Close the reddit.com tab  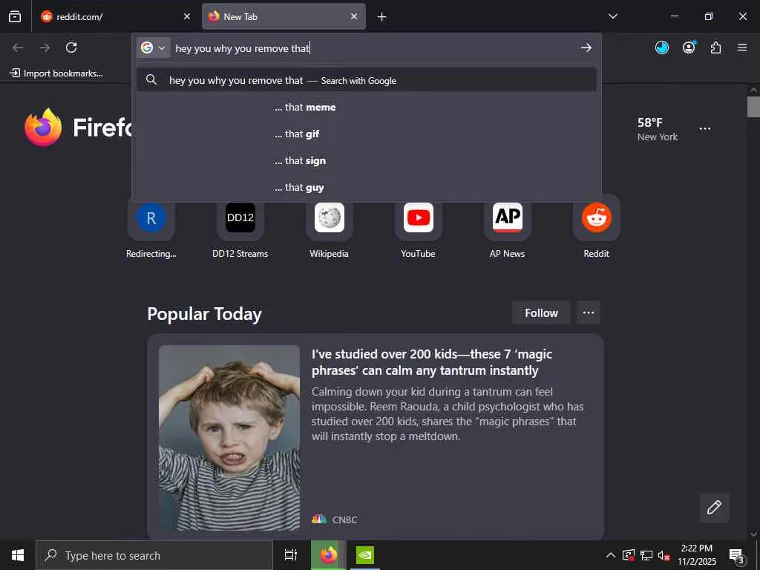coord(187,16)
